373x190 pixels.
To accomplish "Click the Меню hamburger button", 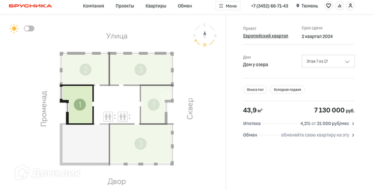I will 228,6.
